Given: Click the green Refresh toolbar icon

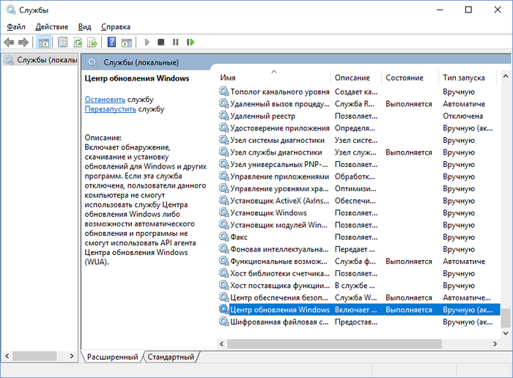Looking at the screenshot, I should (x=77, y=42).
